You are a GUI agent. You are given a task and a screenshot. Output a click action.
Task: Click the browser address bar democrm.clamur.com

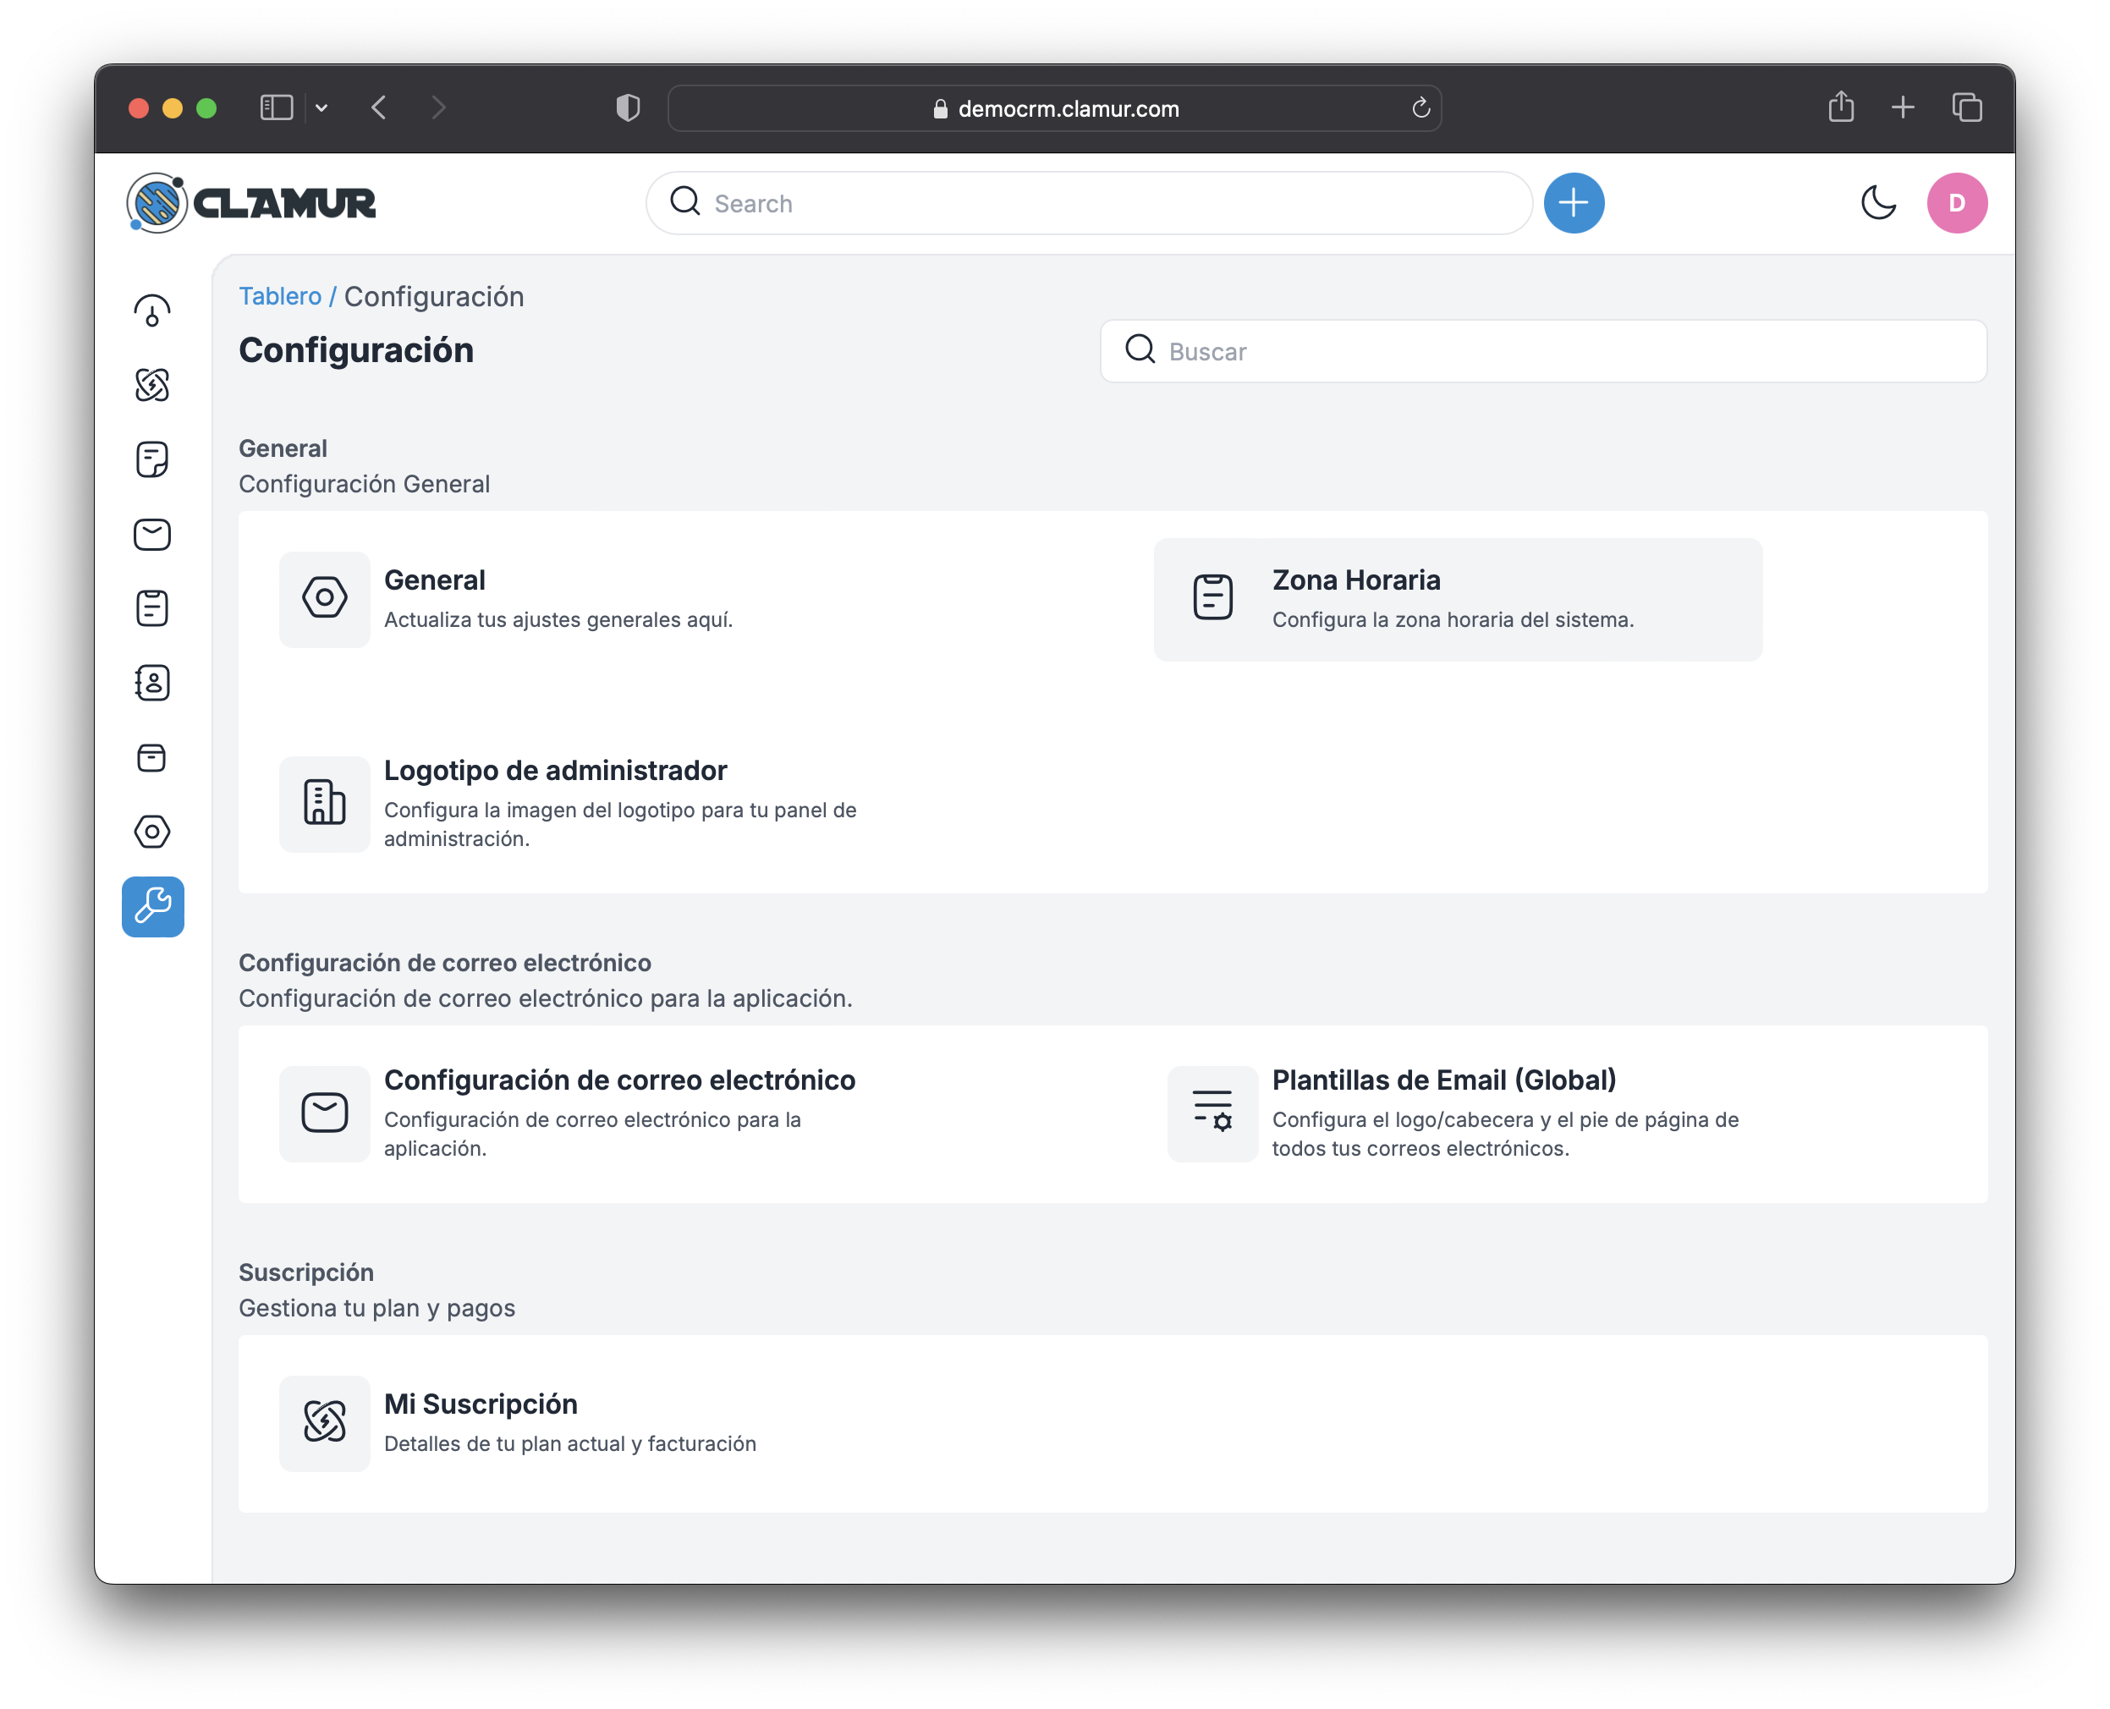pyautogui.click(x=1054, y=108)
